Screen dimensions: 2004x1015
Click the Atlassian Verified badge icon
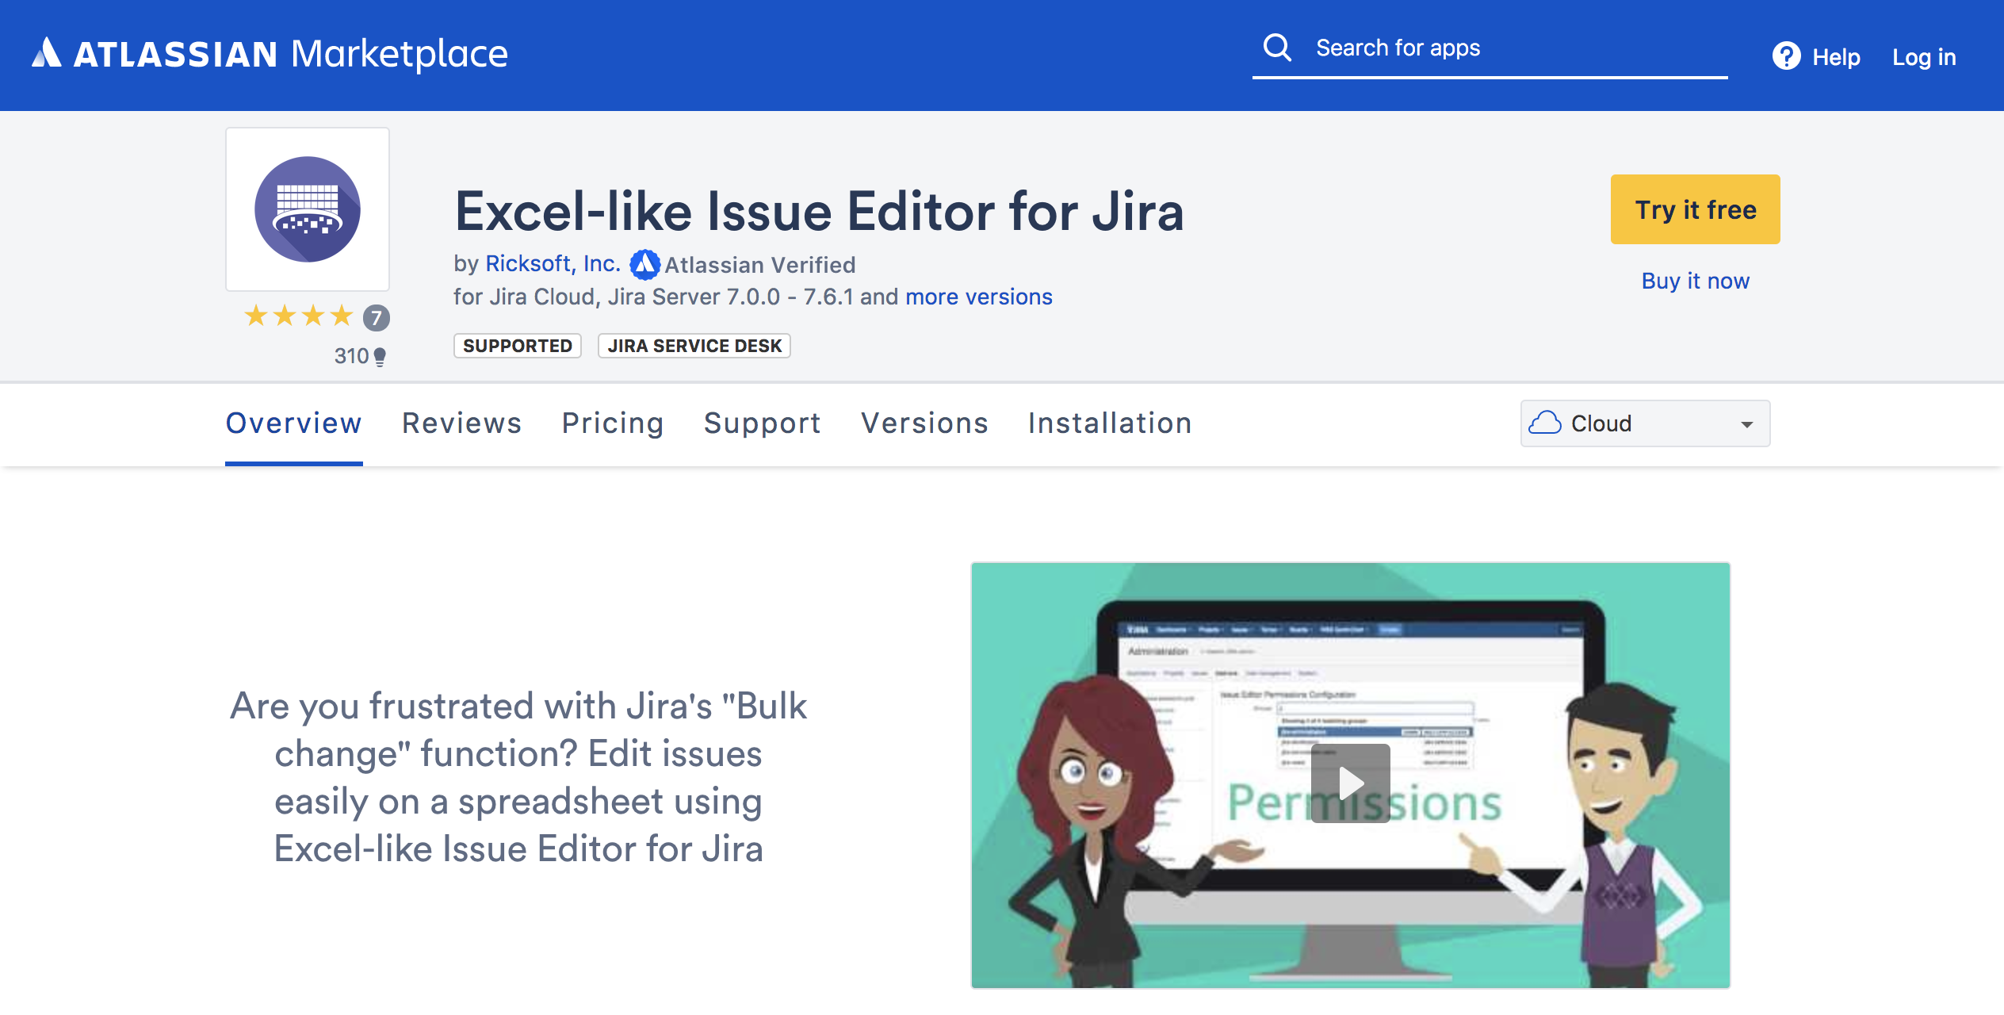(x=644, y=265)
